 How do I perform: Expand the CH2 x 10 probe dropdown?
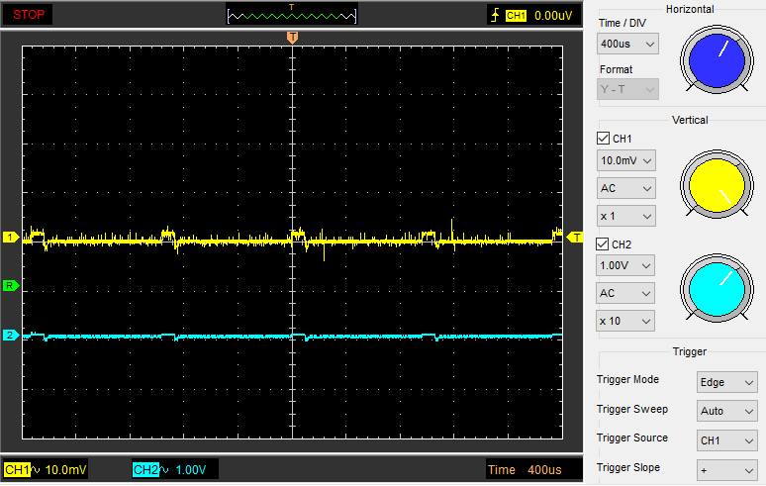pyautogui.click(x=626, y=321)
